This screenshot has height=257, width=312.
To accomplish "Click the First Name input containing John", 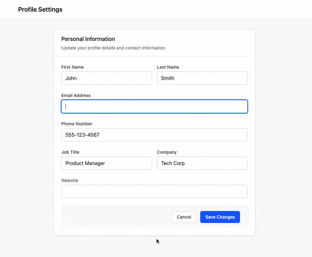I will 106,78.
